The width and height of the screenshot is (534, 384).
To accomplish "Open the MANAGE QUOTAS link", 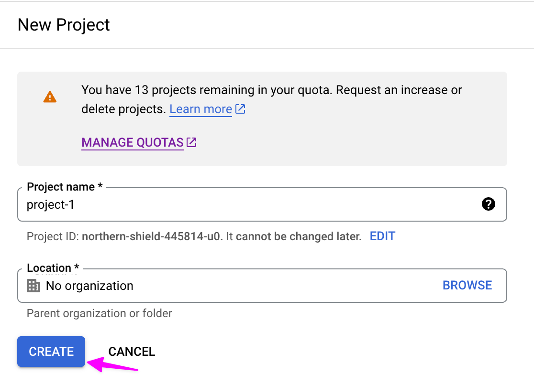I will (133, 142).
